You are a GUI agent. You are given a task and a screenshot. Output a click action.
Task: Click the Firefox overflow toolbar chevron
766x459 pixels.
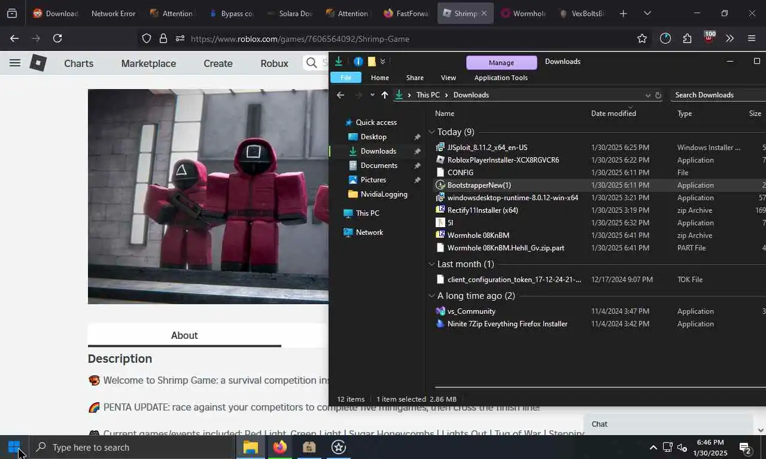point(729,38)
